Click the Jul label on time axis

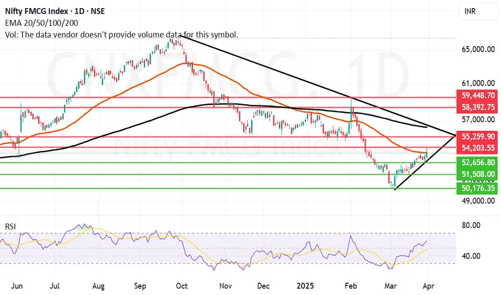55,286
